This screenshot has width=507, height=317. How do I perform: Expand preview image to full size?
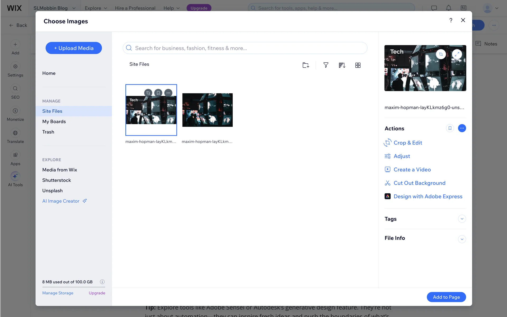point(457,54)
